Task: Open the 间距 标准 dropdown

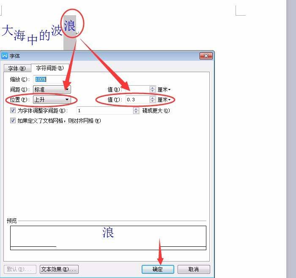Action: (52, 89)
